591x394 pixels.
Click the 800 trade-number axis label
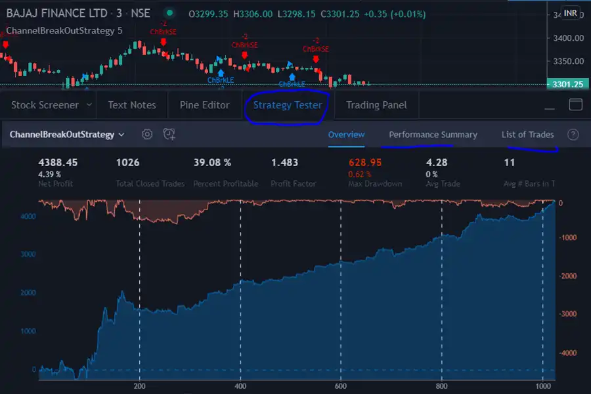click(x=441, y=386)
